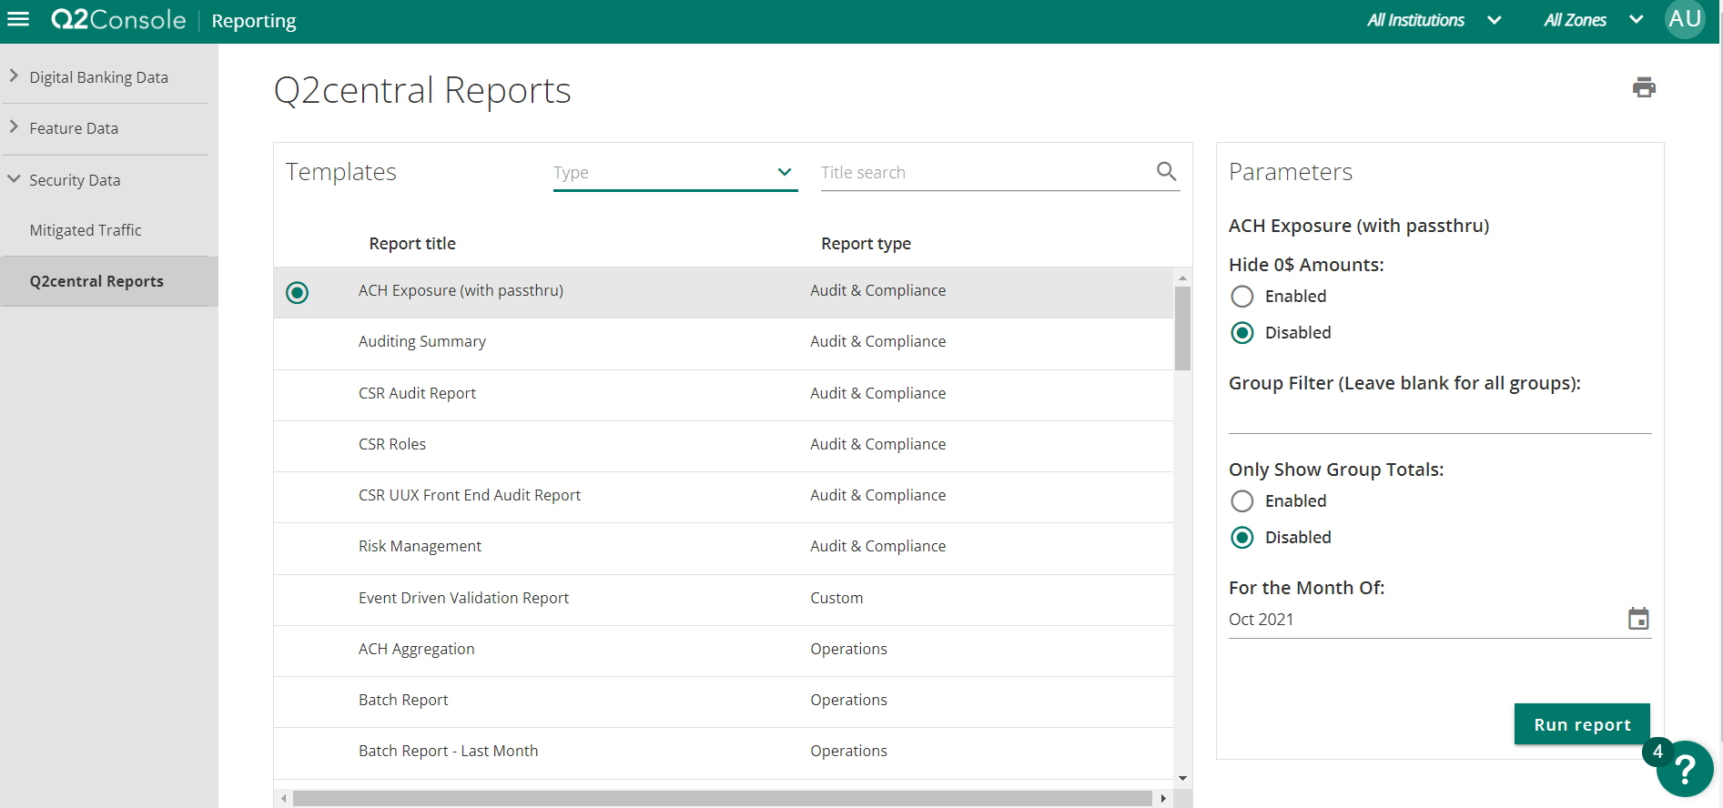Click the horizontal scrollbar left arrow

284,798
